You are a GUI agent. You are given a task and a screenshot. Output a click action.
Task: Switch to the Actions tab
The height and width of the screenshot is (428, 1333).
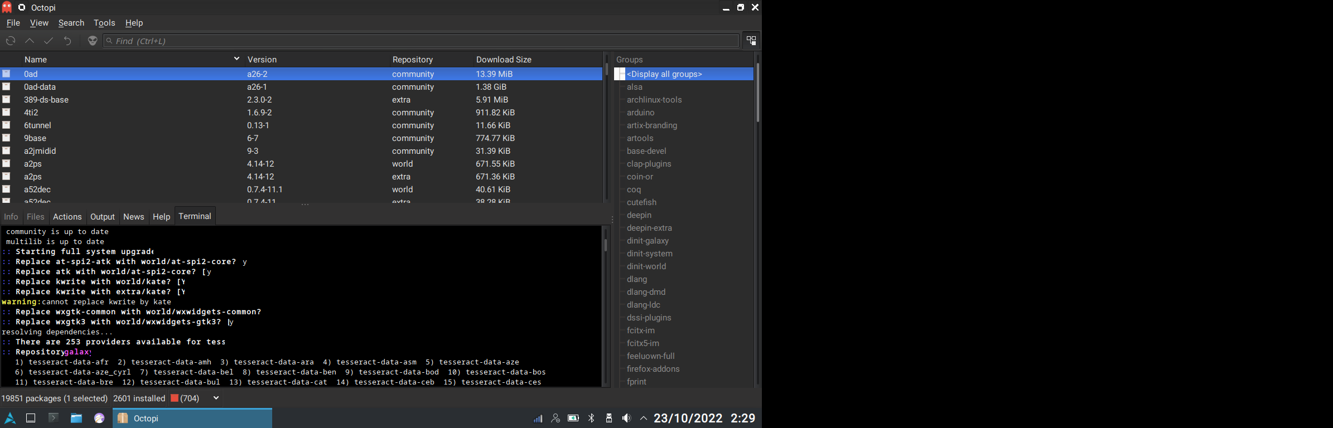pyautogui.click(x=67, y=217)
